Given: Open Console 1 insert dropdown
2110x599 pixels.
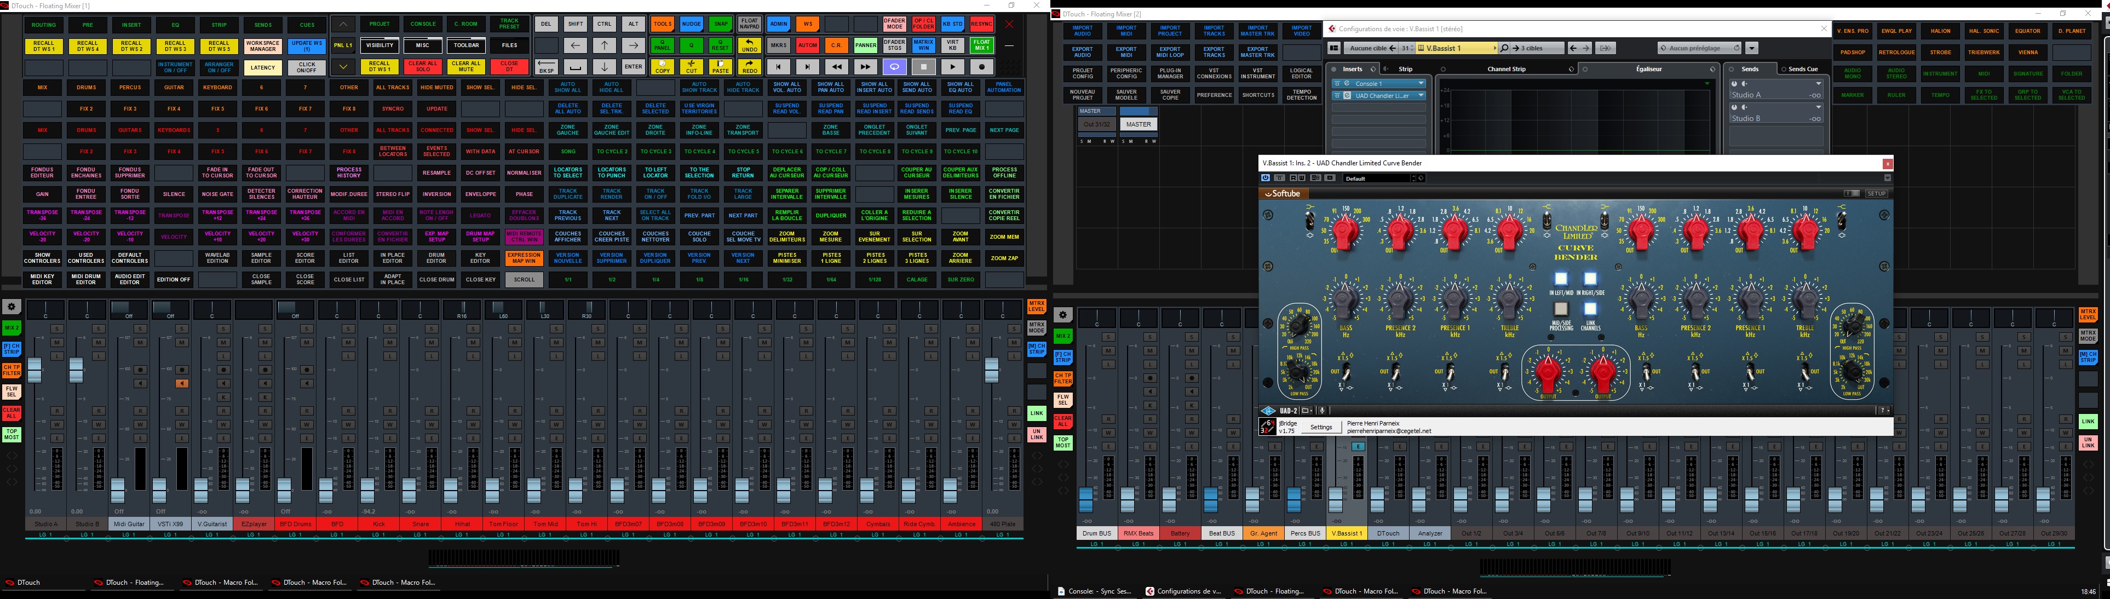Looking at the screenshot, I should (x=1421, y=84).
